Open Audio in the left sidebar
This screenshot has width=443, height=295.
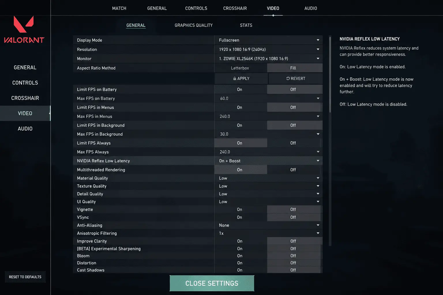click(x=25, y=128)
